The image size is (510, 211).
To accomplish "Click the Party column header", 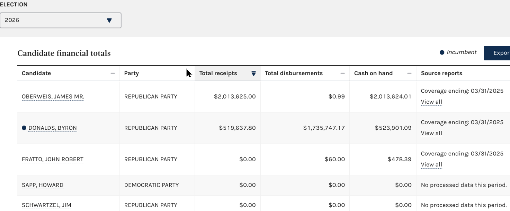I will coord(157,73).
